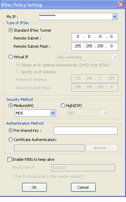Expand the MD5 algorithm dropdown
126x202 pixels.
[53, 113]
